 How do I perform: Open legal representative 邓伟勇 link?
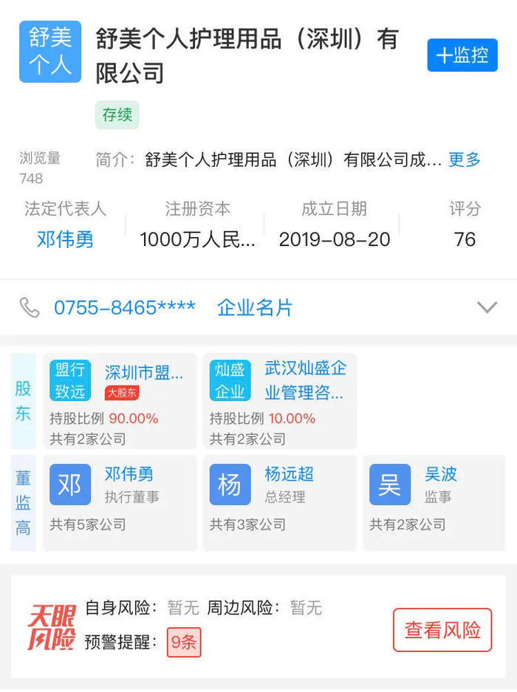65,239
